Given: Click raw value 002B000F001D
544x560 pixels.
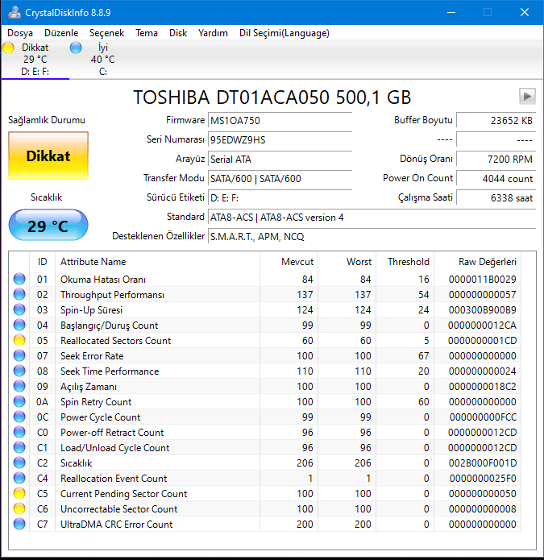Looking at the screenshot, I should coord(483,463).
